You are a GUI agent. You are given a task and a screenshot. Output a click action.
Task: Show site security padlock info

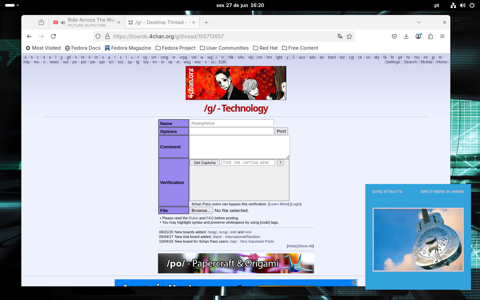click(x=107, y=36)
